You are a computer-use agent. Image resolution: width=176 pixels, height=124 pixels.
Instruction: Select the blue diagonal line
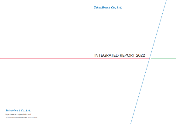pos(148,62)
